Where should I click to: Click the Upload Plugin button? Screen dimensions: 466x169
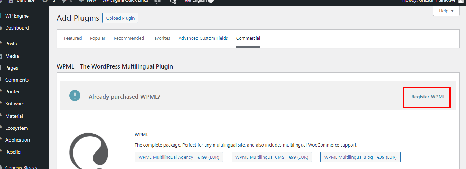coord(120,18)
